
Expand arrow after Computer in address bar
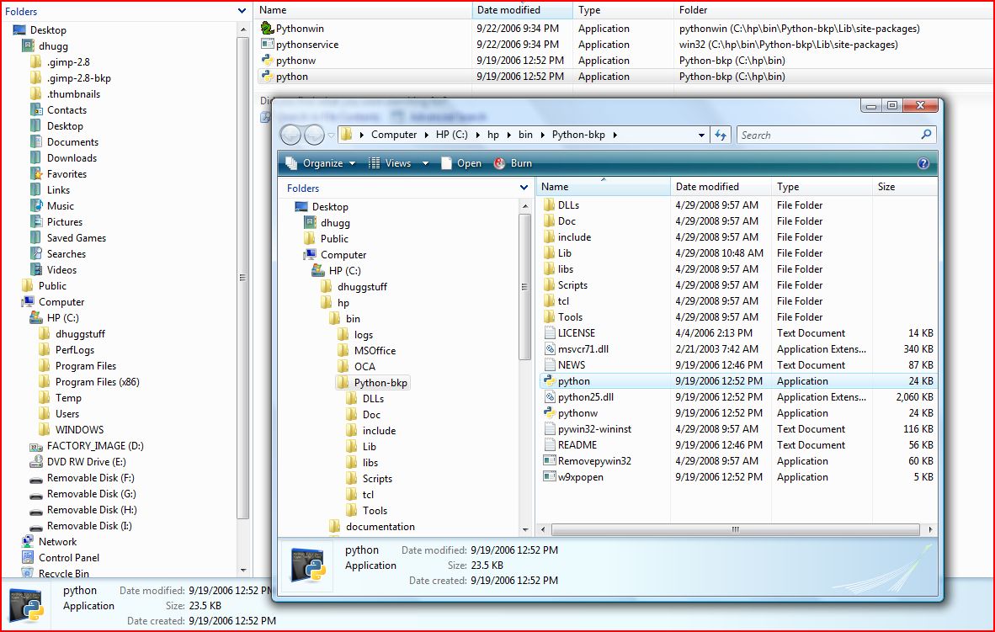pos(426,135)
